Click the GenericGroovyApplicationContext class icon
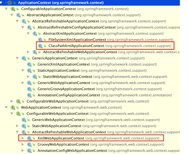The image size is (188, 154). pos(29,89)
